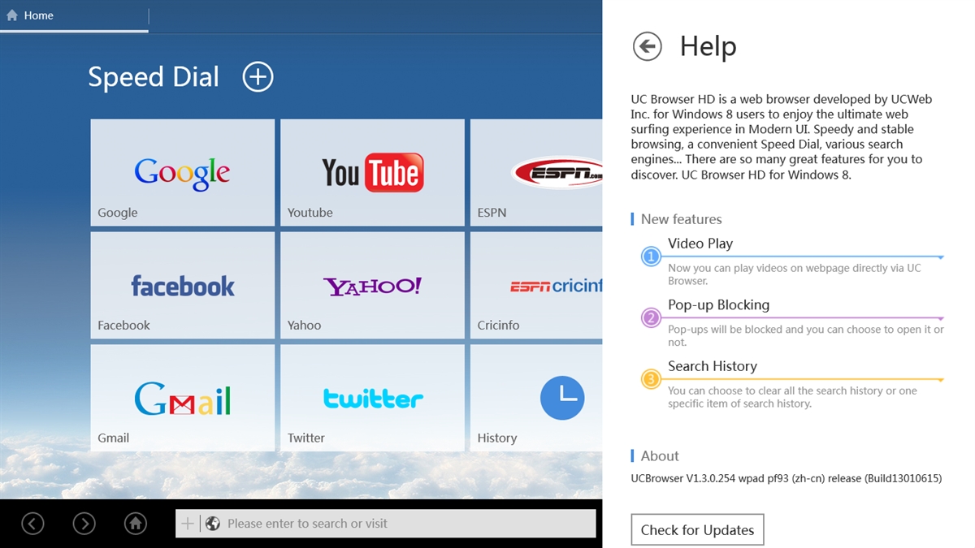Viewport: 975px width, 548px height.
Task: Open the Cricinfo speed dial tile
Action: click(536, 285)
